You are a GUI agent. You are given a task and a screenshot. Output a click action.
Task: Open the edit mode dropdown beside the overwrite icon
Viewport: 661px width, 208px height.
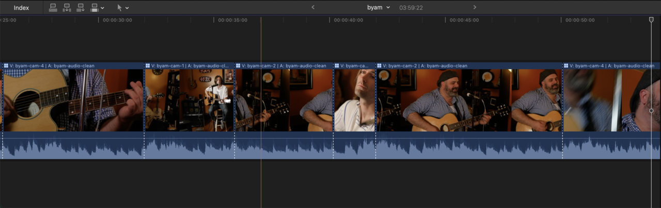(x=103, y=8)
